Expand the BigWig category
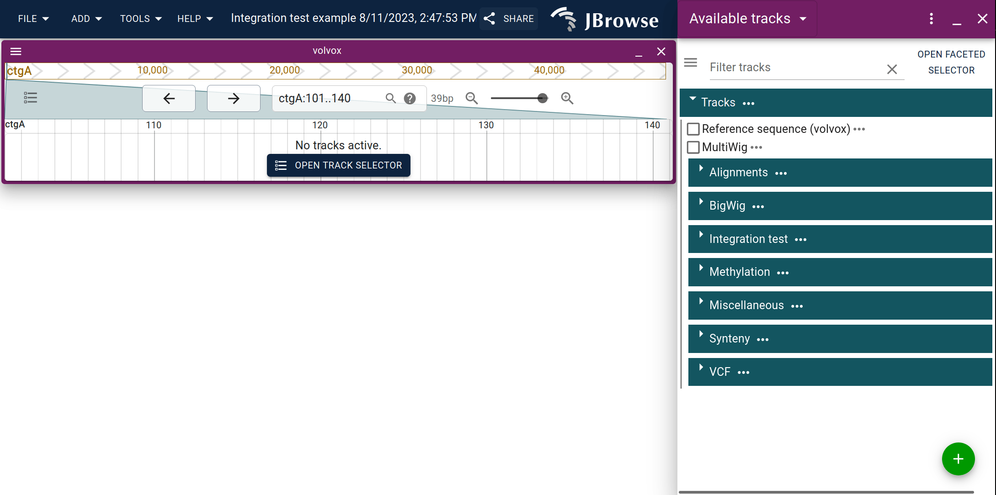The height and width of the screenshot is (495, 996). tap(701, 202)
